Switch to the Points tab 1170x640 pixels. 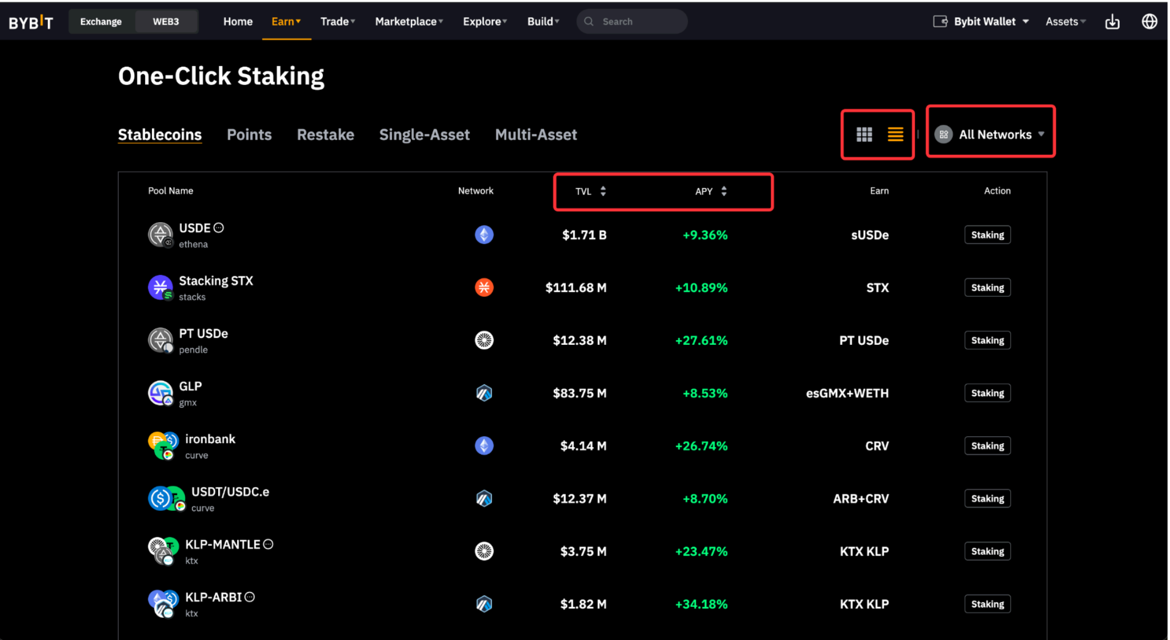pos(249,135)
